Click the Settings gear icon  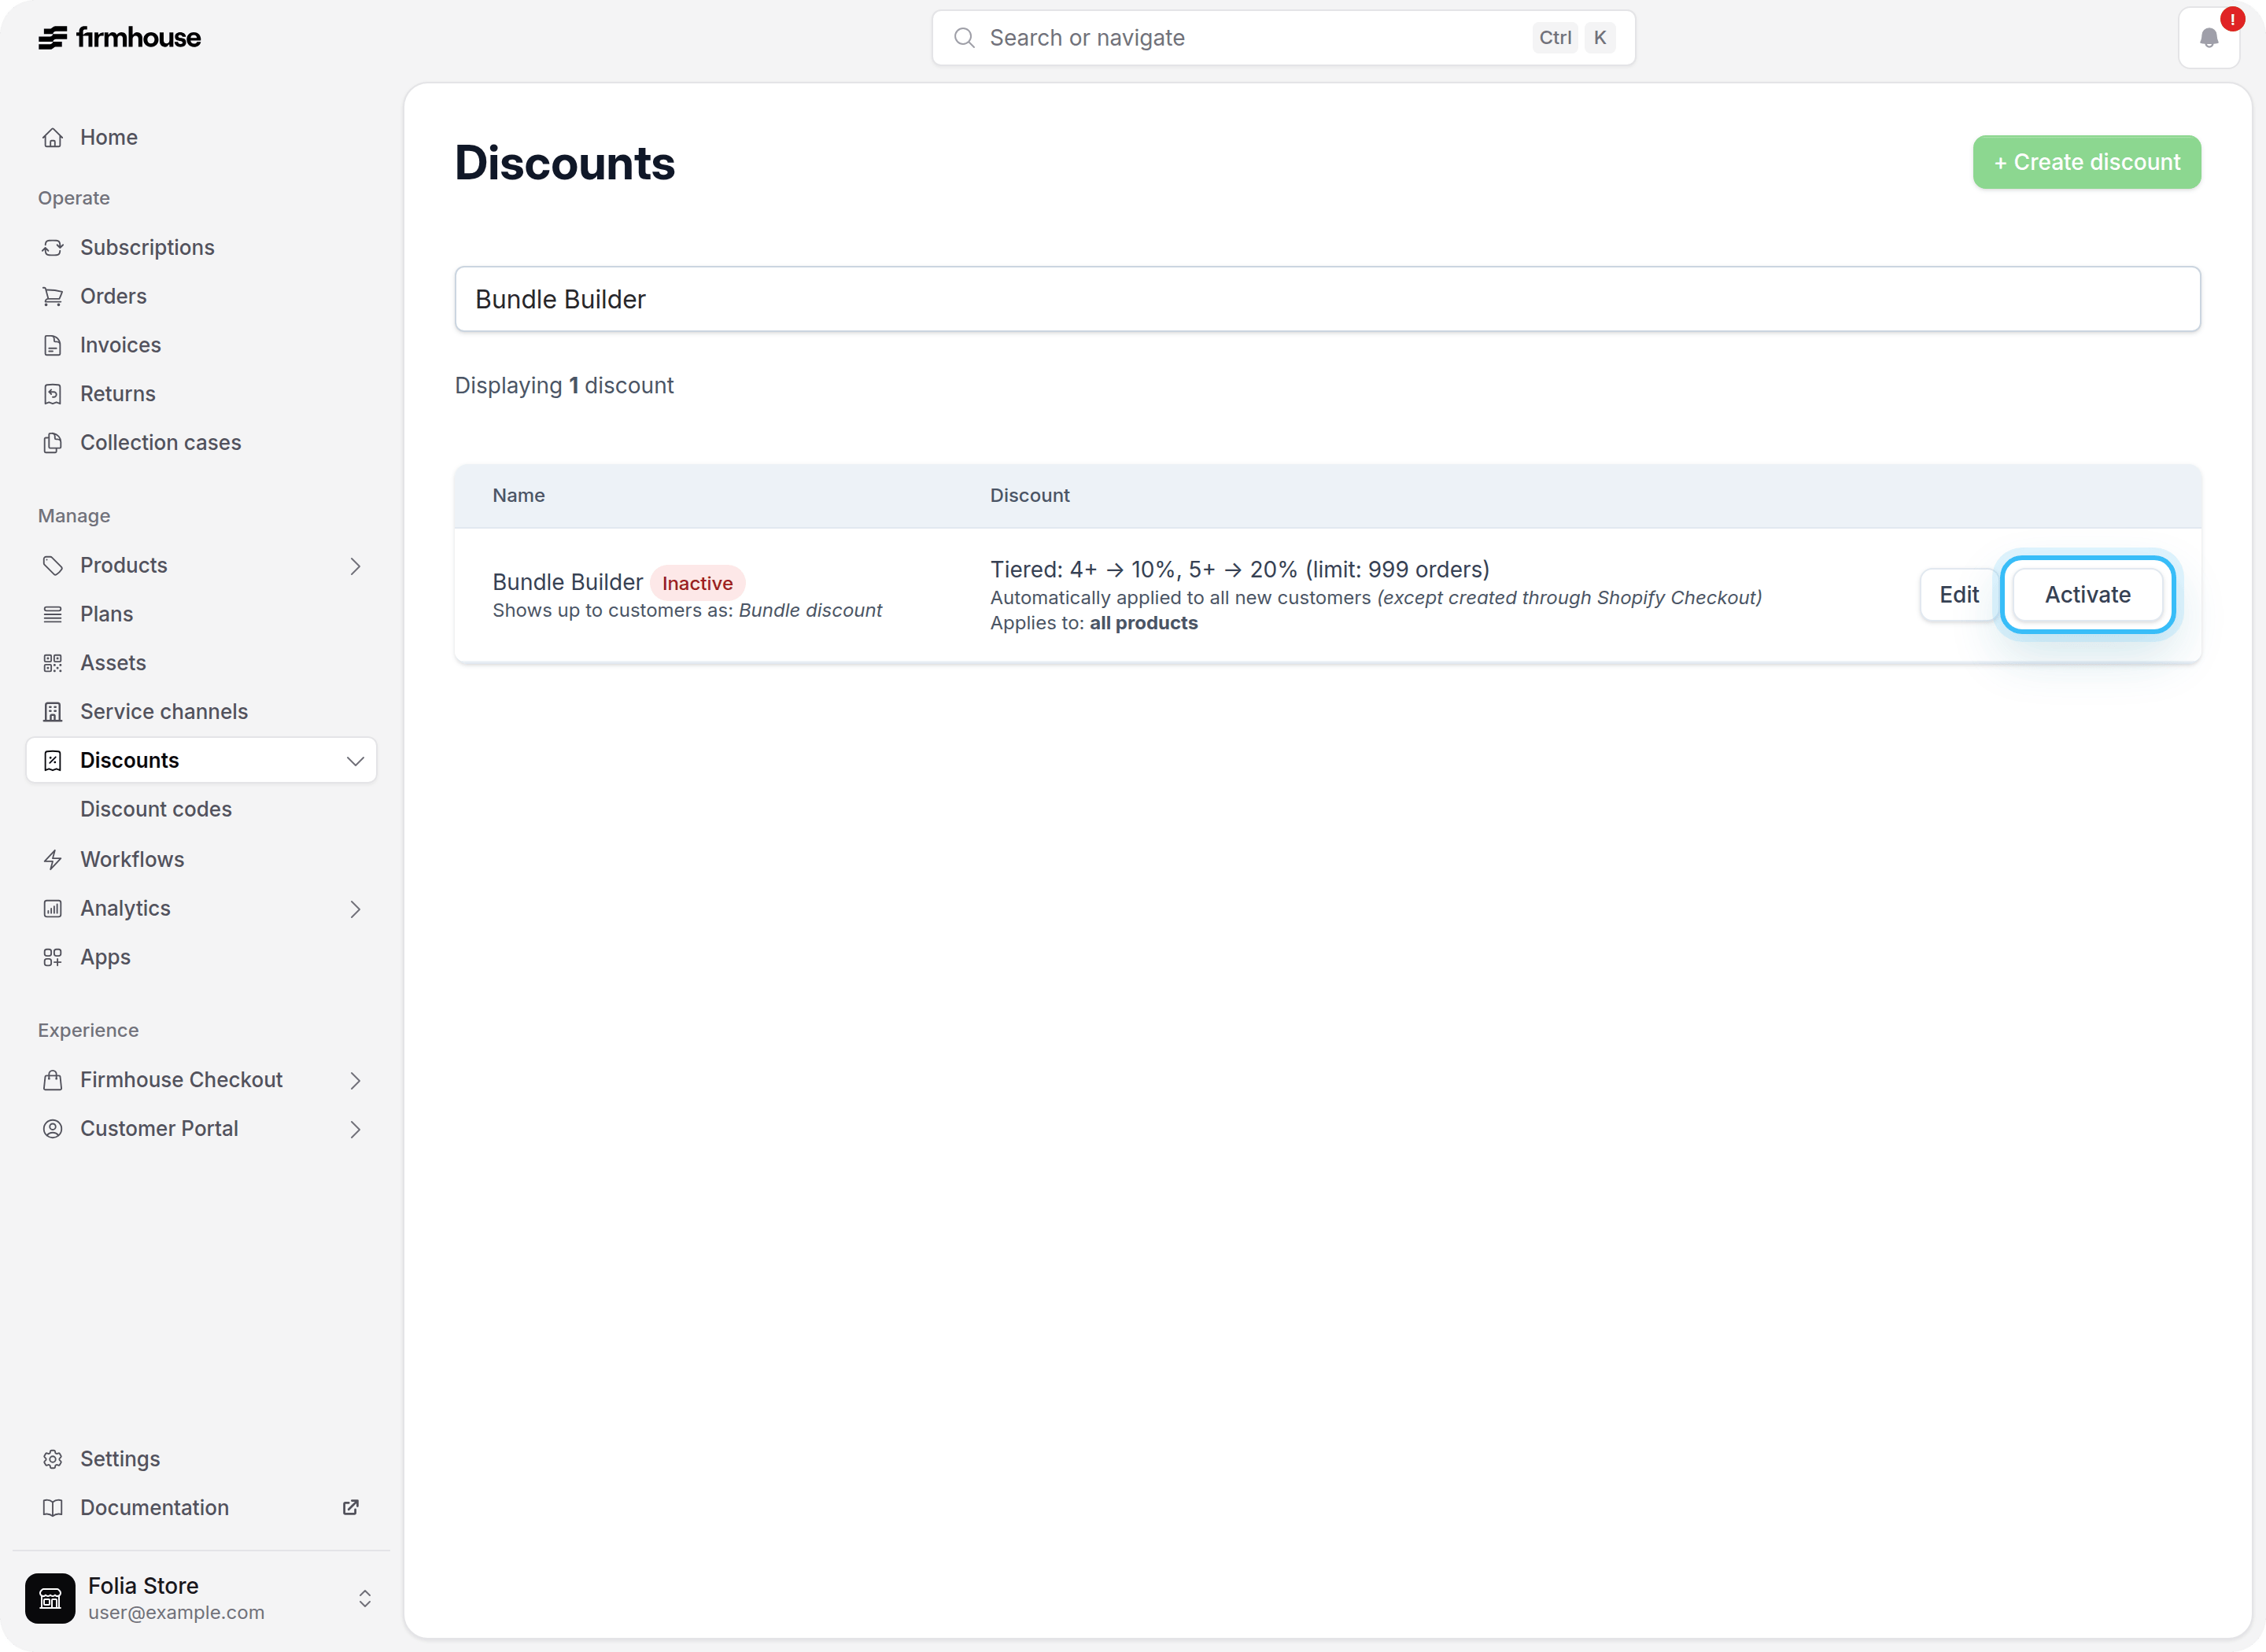click(53, 1460)
